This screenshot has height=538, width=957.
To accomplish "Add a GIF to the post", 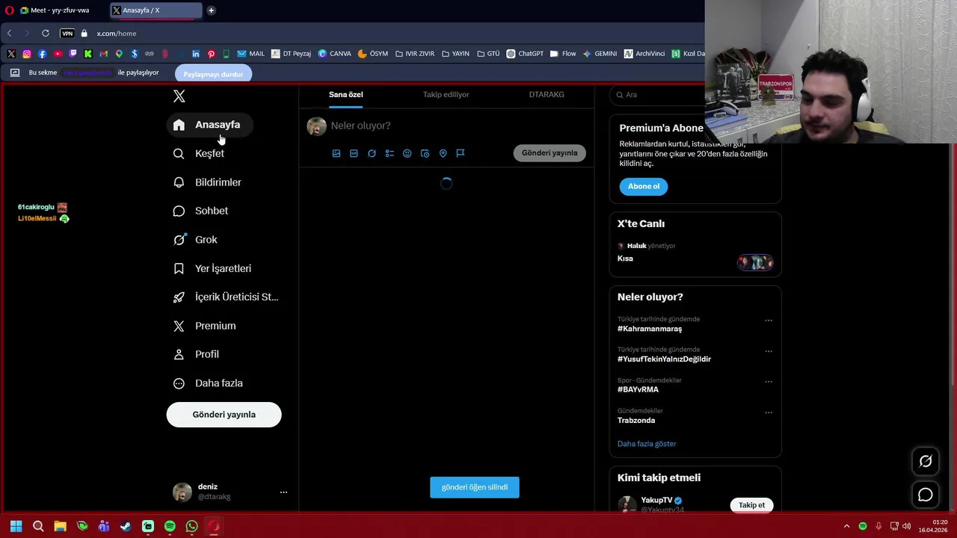I will 354,153.
